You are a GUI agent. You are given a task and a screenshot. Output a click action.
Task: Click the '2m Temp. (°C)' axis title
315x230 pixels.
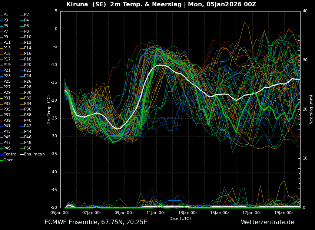49,109
